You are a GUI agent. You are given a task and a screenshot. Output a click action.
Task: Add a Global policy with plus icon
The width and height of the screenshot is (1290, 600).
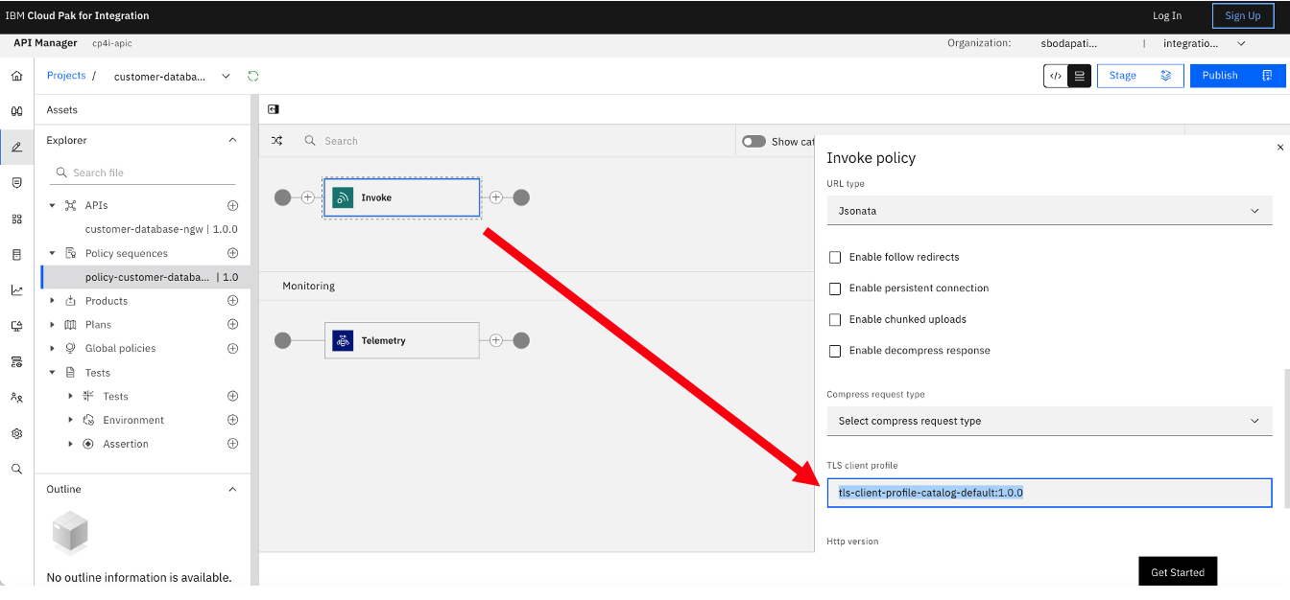pyautogui.click(x=232, y=348)
